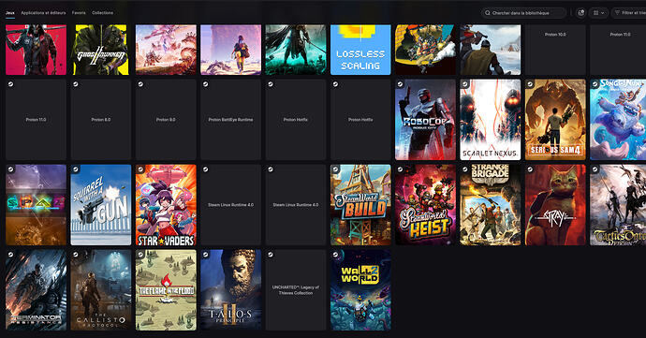Open the Applications et éditeurs tab
646x338 pixels.
[x=43, y=13]
